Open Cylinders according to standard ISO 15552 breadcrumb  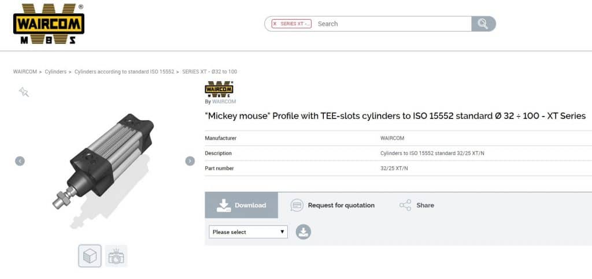(x=124, y=72)
